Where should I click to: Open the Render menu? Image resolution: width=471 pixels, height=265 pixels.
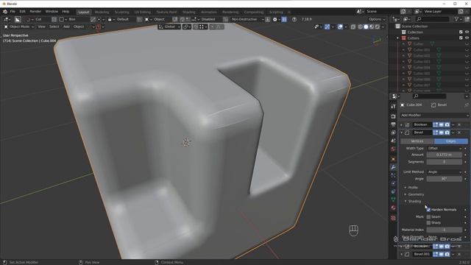tap(35, 12)
